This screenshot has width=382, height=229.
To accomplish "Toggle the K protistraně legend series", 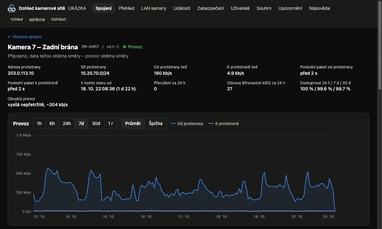I will [x=223, y=123].
